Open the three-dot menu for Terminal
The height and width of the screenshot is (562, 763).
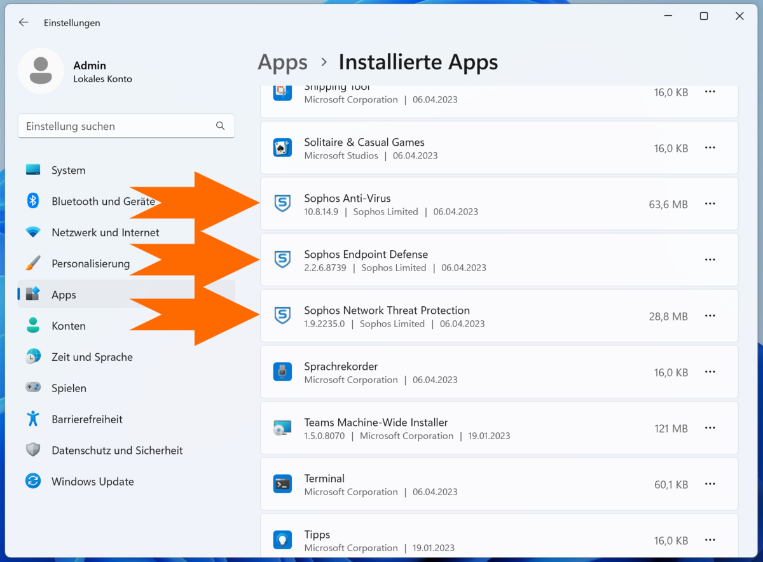710,484
